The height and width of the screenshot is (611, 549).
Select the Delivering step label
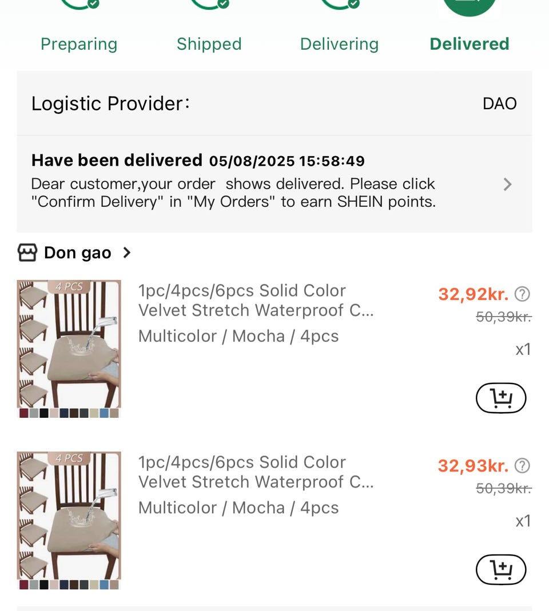pyautogui.click(x=339, y=44)
